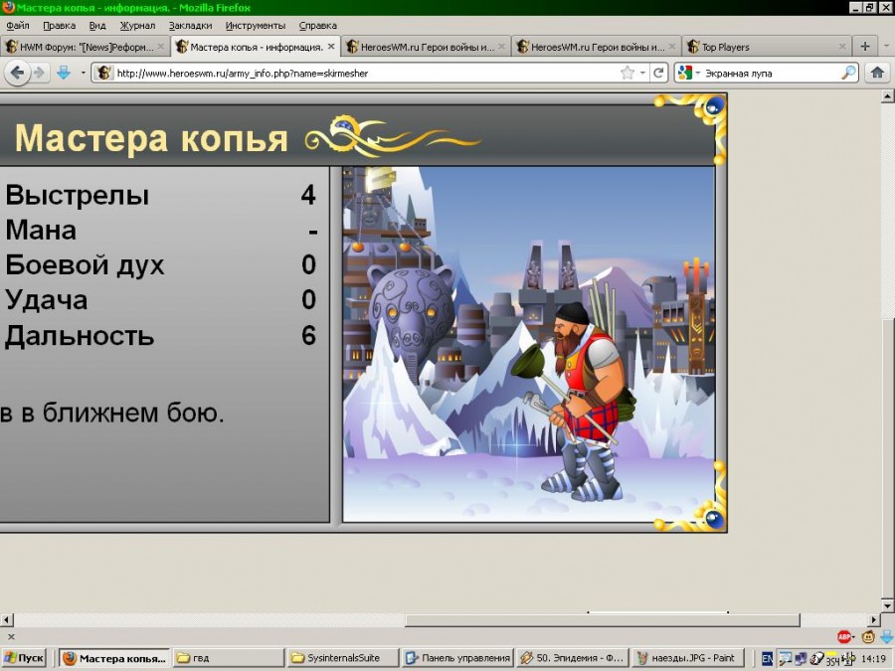Open the Вид menu
The image size is (895, 671).
(97, 26)
